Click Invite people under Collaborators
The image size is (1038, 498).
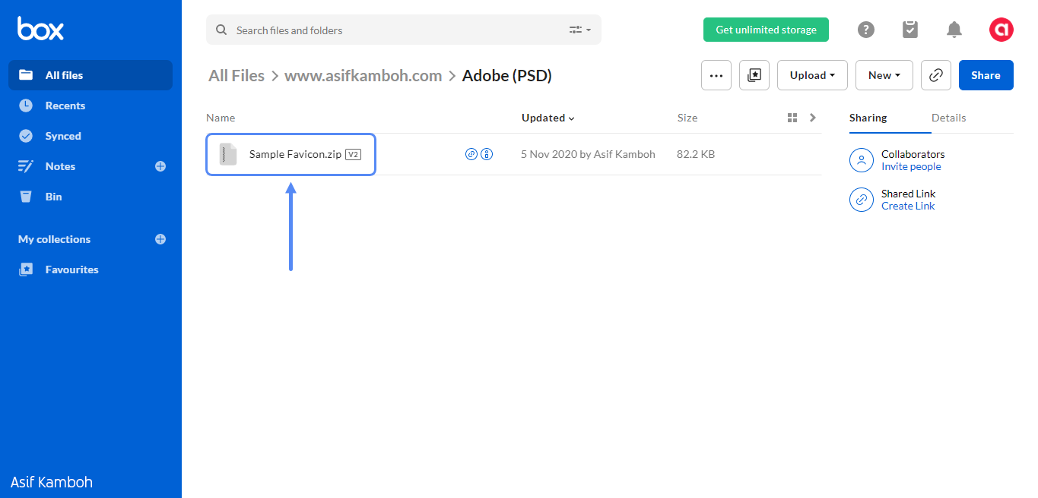911,166
